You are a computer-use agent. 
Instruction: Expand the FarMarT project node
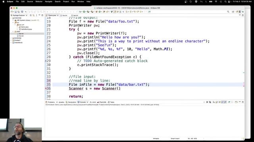[11, 40]
